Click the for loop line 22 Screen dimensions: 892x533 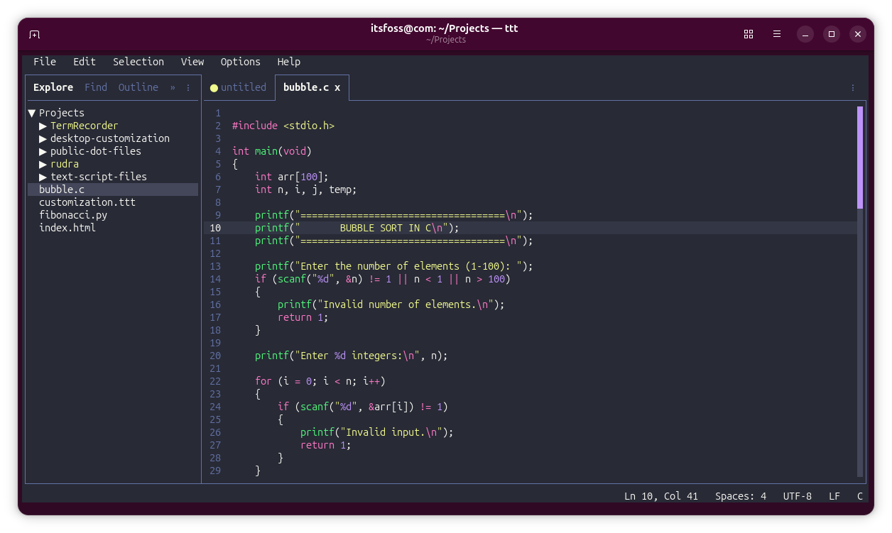point(320,381)
